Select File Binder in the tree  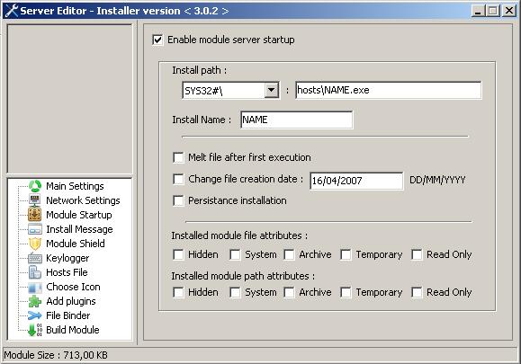pos(67,315)
